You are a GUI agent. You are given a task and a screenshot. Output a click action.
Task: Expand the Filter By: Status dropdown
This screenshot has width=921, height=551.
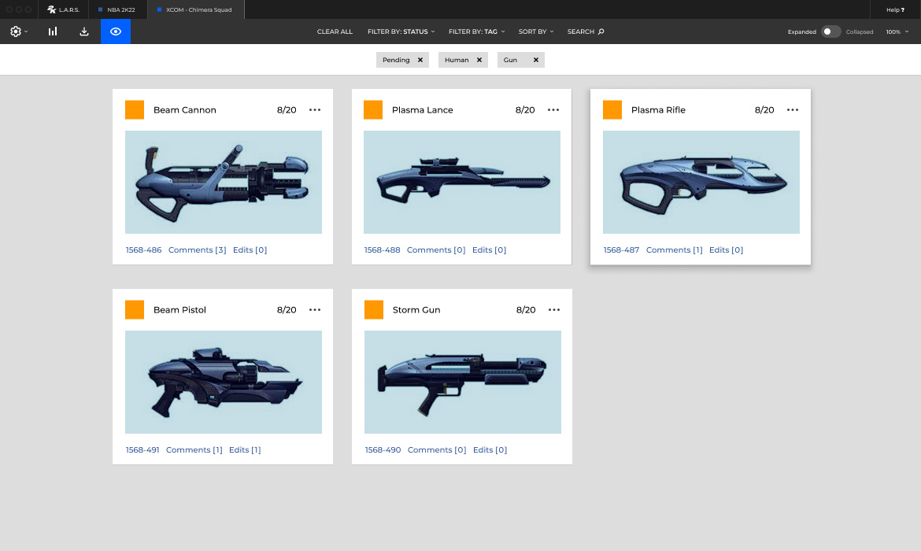(x=401, y=31)
